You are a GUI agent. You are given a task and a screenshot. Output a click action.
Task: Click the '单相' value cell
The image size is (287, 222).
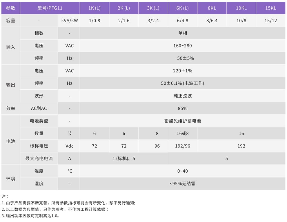coord(182,33)
